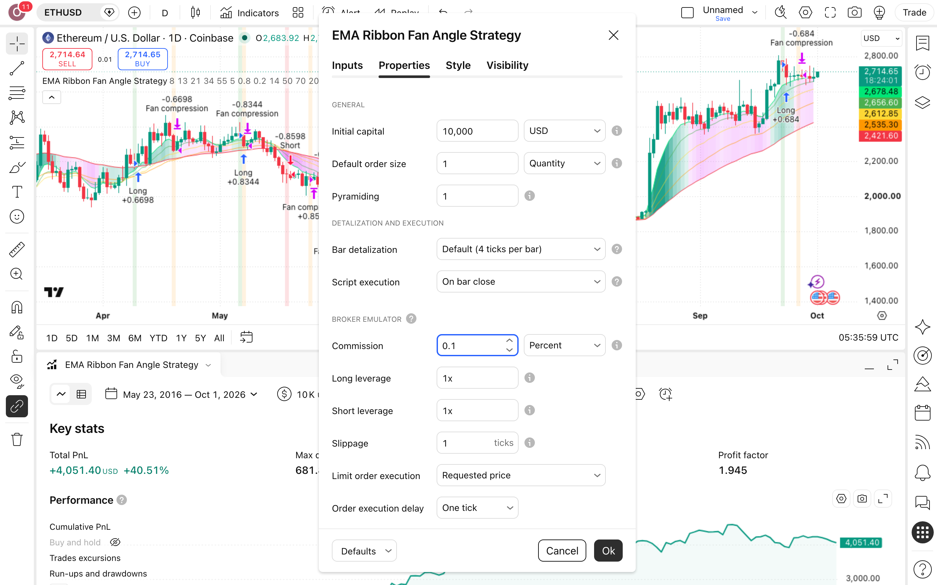The height and width of the screenshot is (585, 937).
Task: Switch strategy tester to list of trades view
Action: pyautogui.click(x=81, y=394)
